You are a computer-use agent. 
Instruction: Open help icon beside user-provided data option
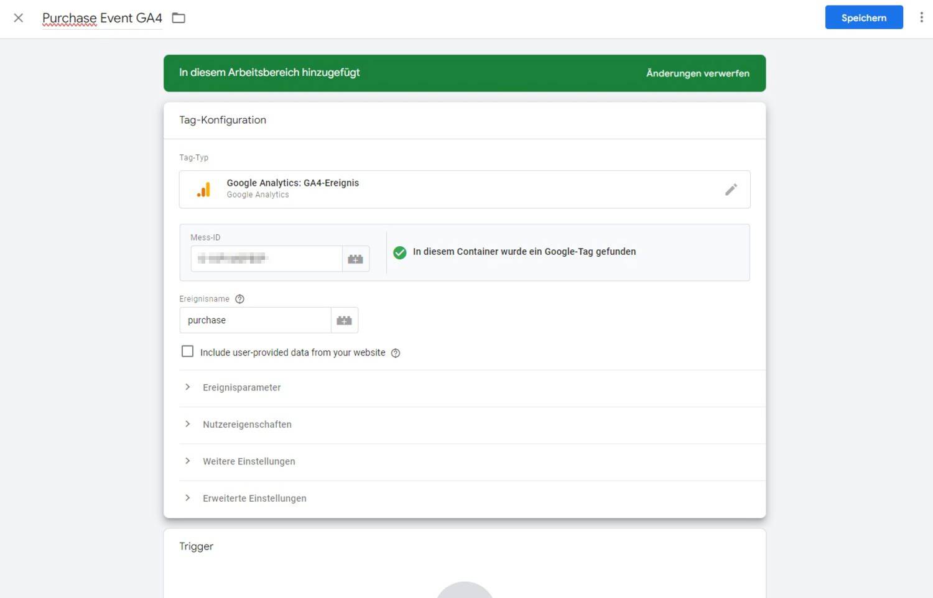point(396,353)
